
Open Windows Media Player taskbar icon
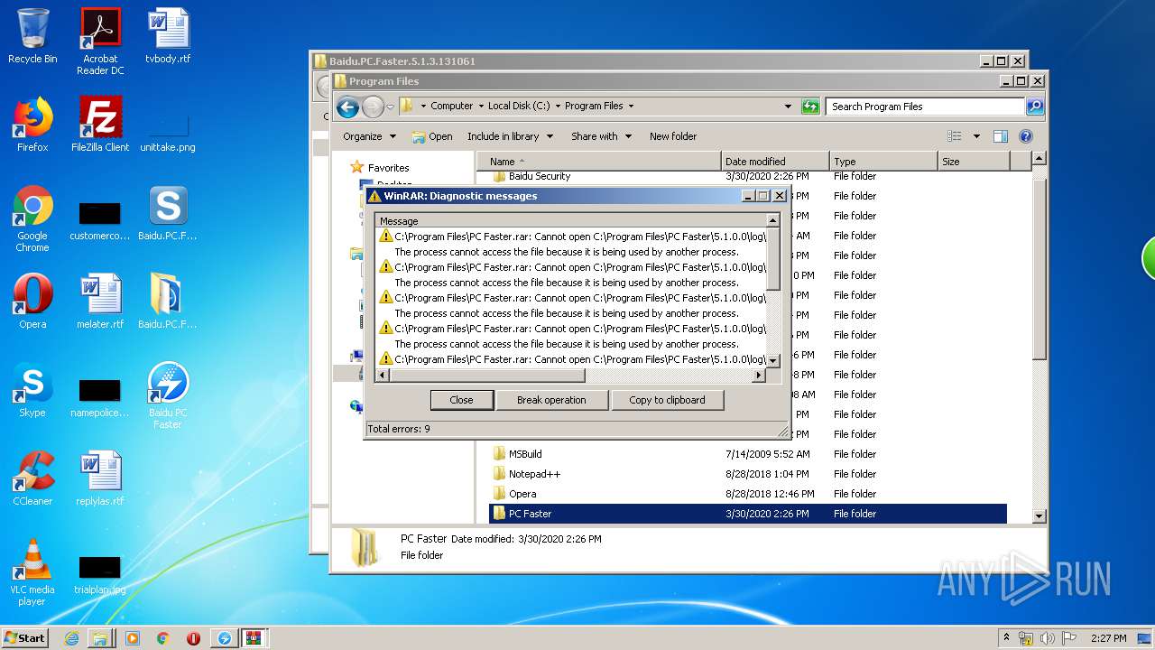click(133, 638)
